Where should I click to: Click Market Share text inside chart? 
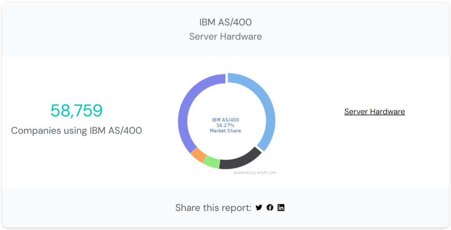(x=225, y=131)
